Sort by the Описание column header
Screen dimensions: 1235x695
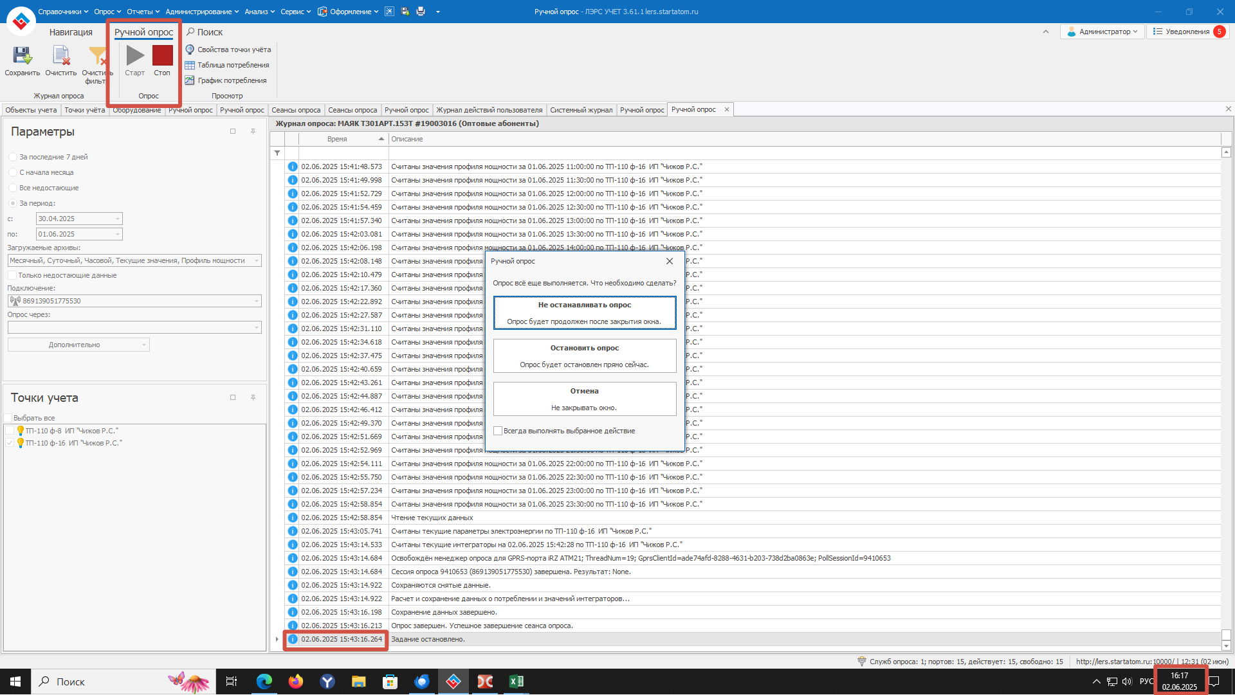pyautogui.click(x=804, y=139)
